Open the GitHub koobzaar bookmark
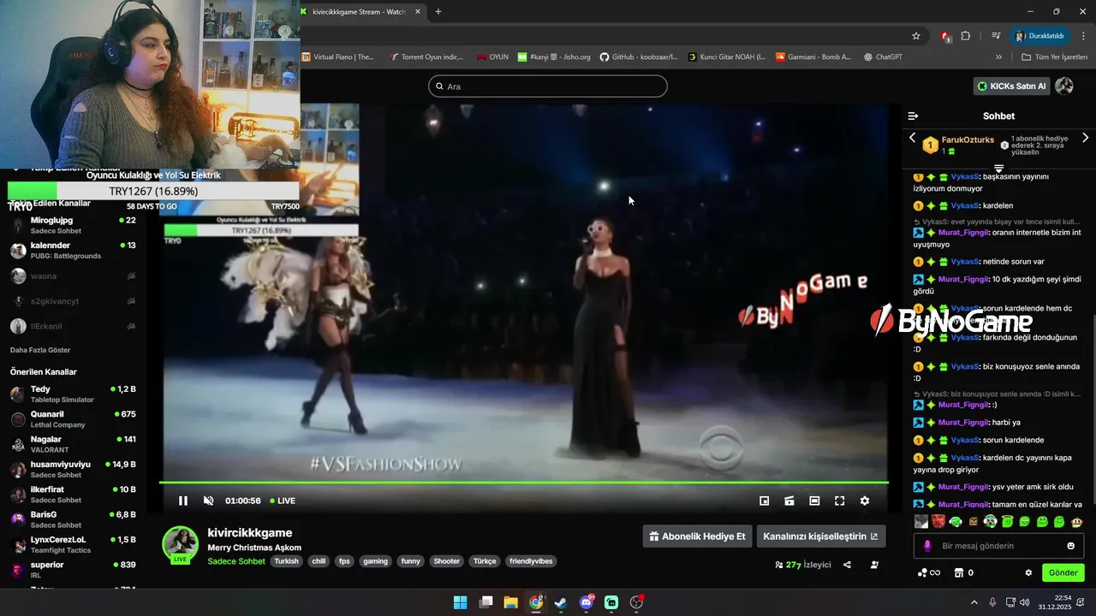The image size is (1096, 616). tap(639, 57)
